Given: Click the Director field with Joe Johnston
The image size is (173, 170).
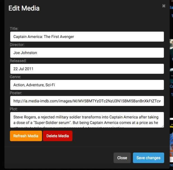Looking at the screenshot, I should (x=87, y=53).
